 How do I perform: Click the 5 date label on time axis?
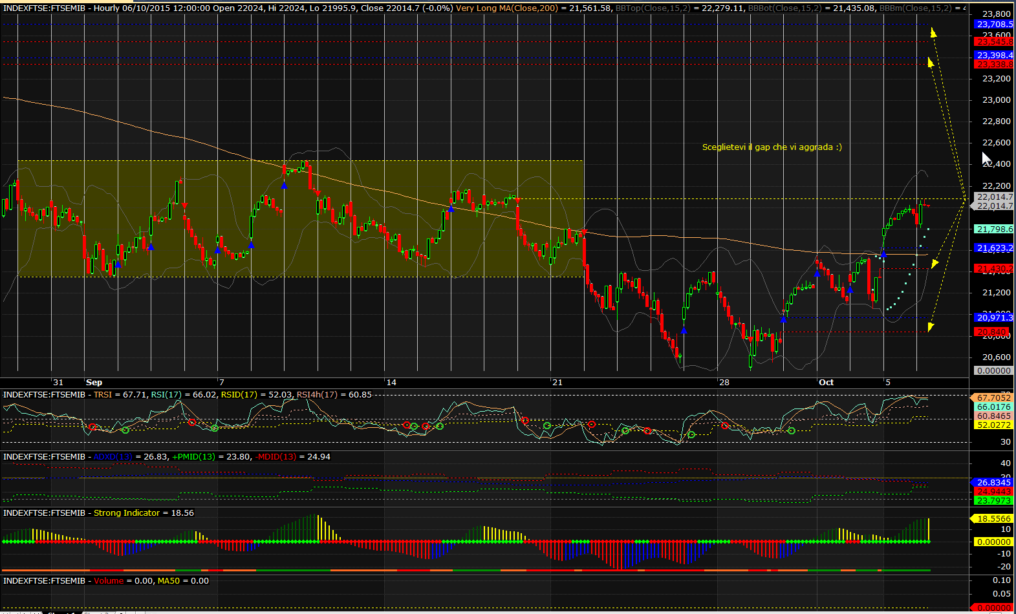tap(887, 382)
